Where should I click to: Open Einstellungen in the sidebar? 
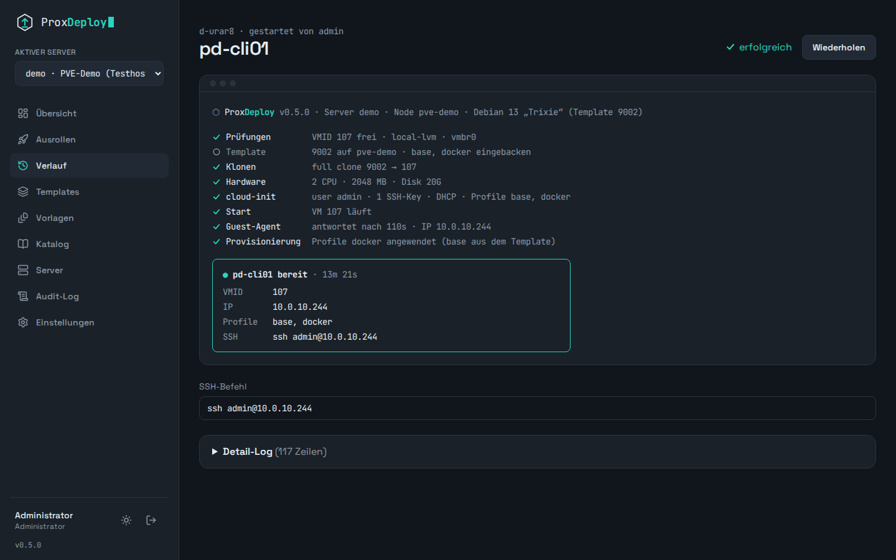[89, 322]
